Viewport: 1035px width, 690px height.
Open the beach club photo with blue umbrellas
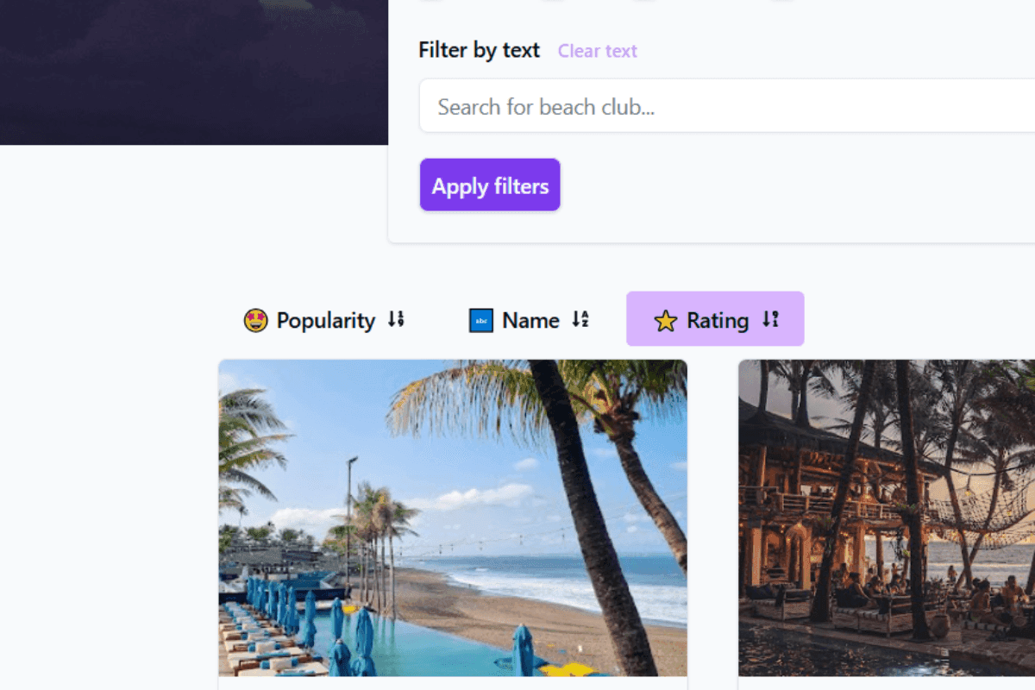pos(453,517)
